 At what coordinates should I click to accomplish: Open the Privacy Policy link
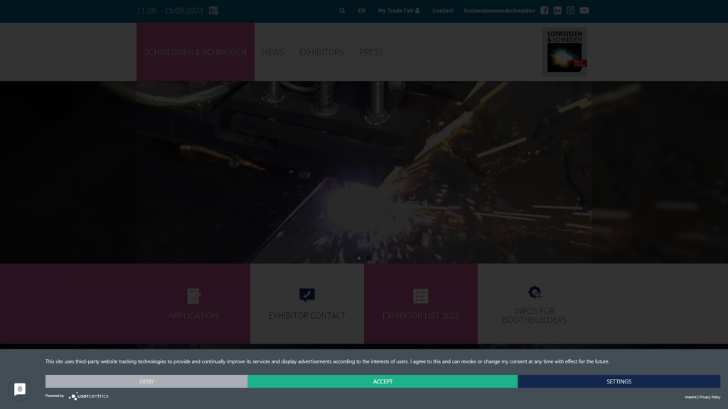710,397
